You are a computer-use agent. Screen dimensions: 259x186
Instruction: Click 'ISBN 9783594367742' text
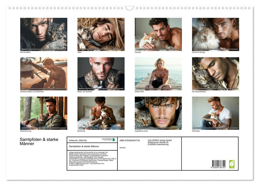coord(130,140)
